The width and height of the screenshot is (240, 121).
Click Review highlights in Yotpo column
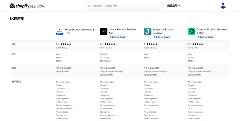click(64, 105)
